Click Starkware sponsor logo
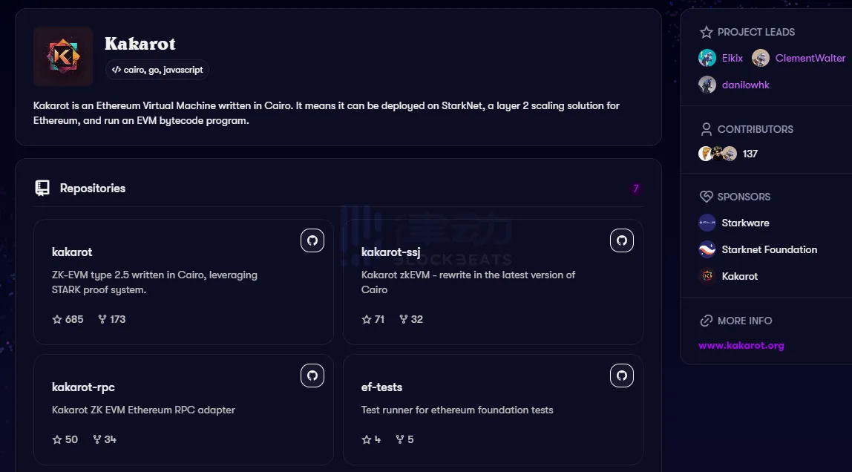 click(707, 223)
